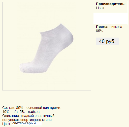Click the toe seam of the sock
Viewport: 129px width, 127px height.
(23, 68)
